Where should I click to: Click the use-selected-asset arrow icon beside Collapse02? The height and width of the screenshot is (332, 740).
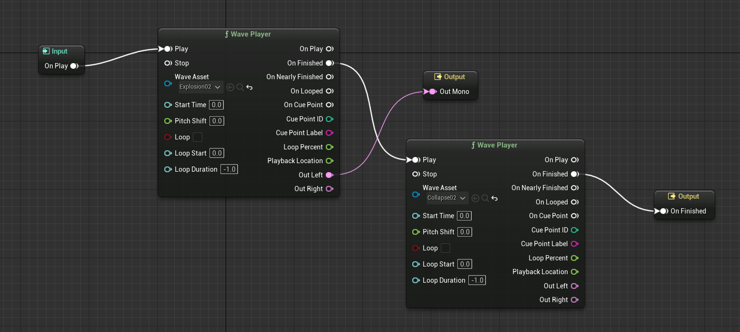tap(475, 198)
